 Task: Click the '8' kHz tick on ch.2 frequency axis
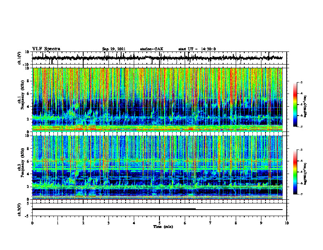click(x=28, y=149)
